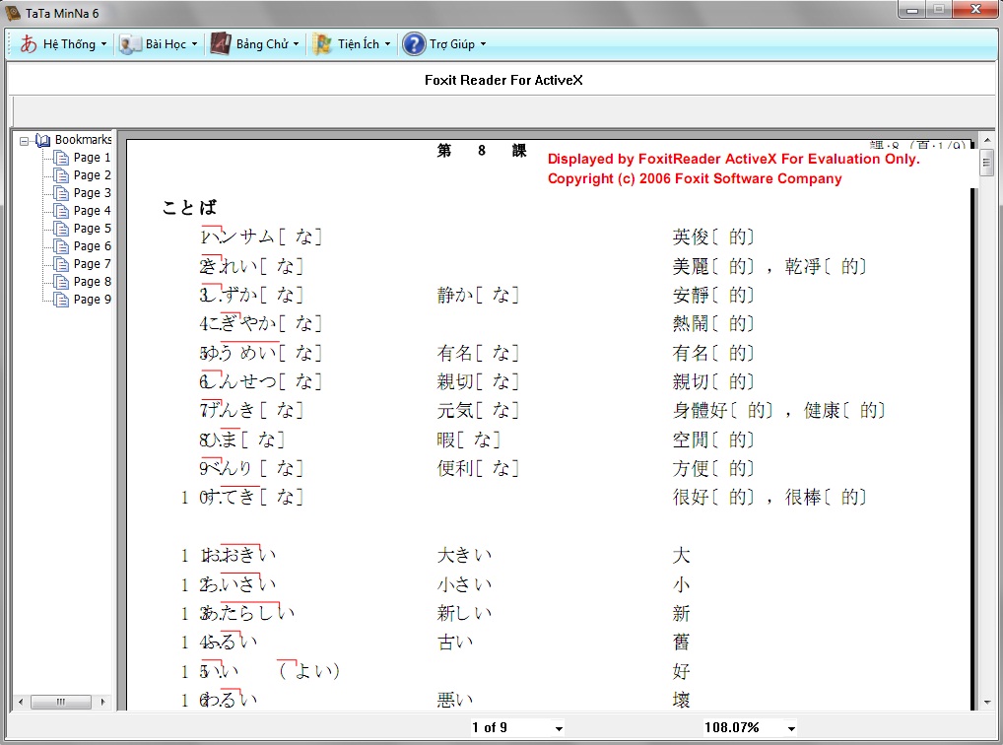This screenshot has width=1003, height=745.
Task: Expand the Bảng Chữ dropdown arrow
Action: pyautogui.click(x=297, y=44)
